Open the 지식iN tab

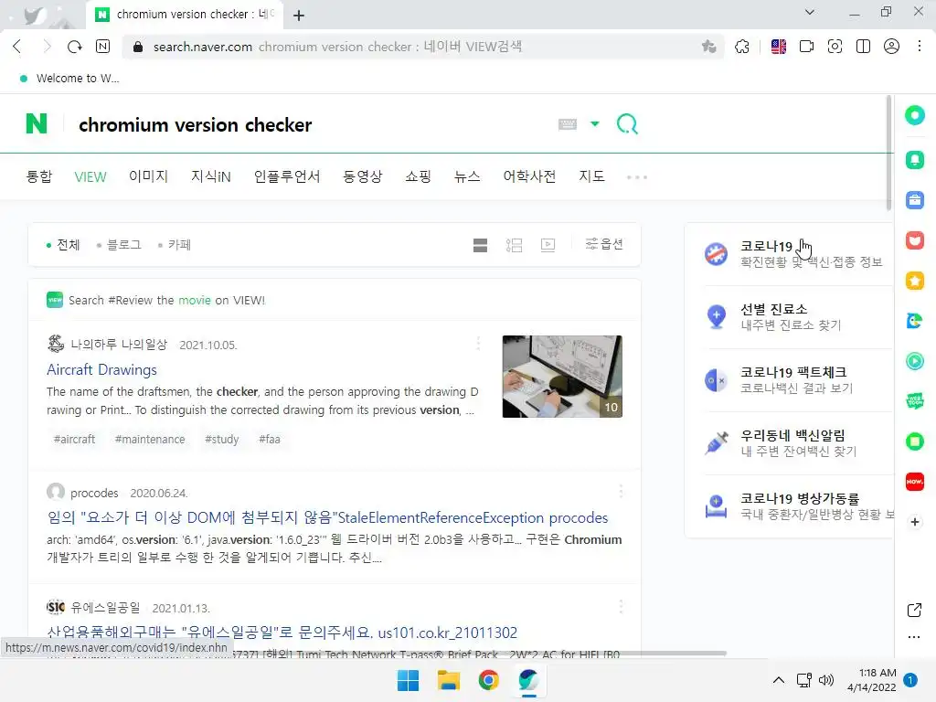(211, 176)
